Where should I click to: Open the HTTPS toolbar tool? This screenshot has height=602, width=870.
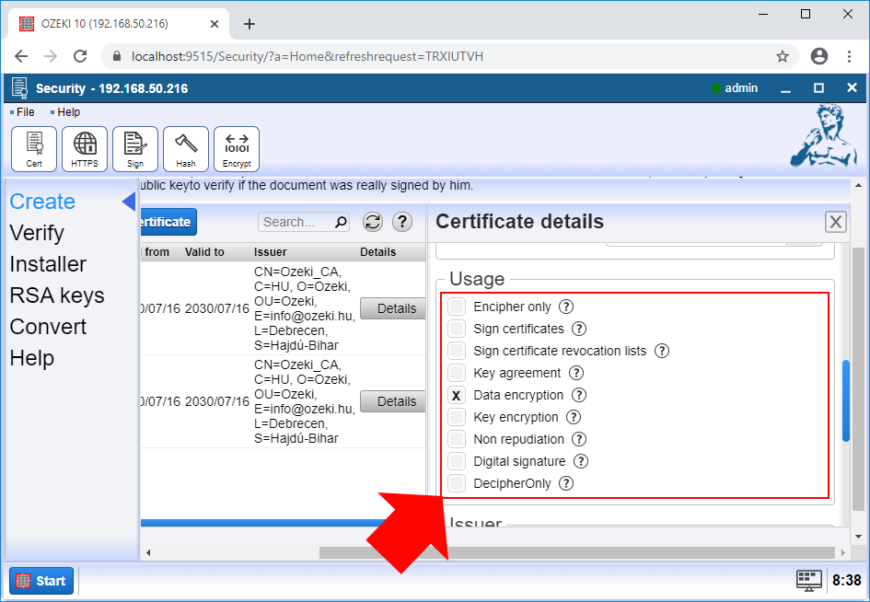pos(85,149)
